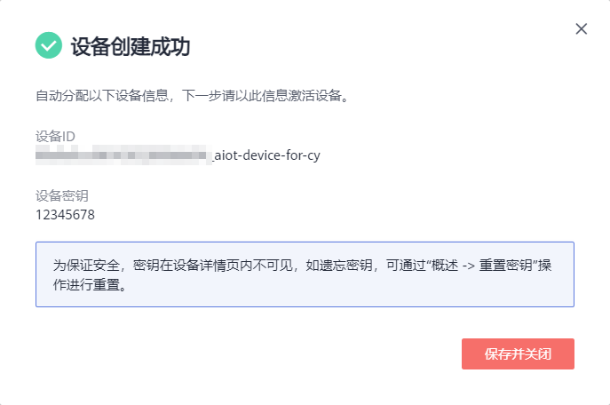This screenshot has height=405, width=610.
Task: Click the green success checkmark icon
Action: tap(48, 45)
